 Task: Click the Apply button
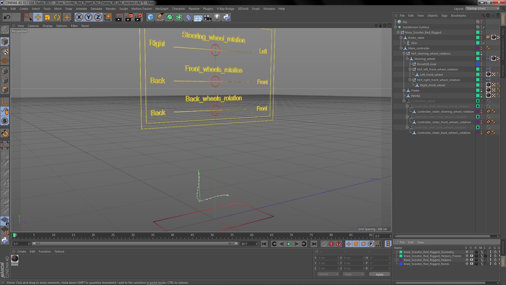click(379, 274)
